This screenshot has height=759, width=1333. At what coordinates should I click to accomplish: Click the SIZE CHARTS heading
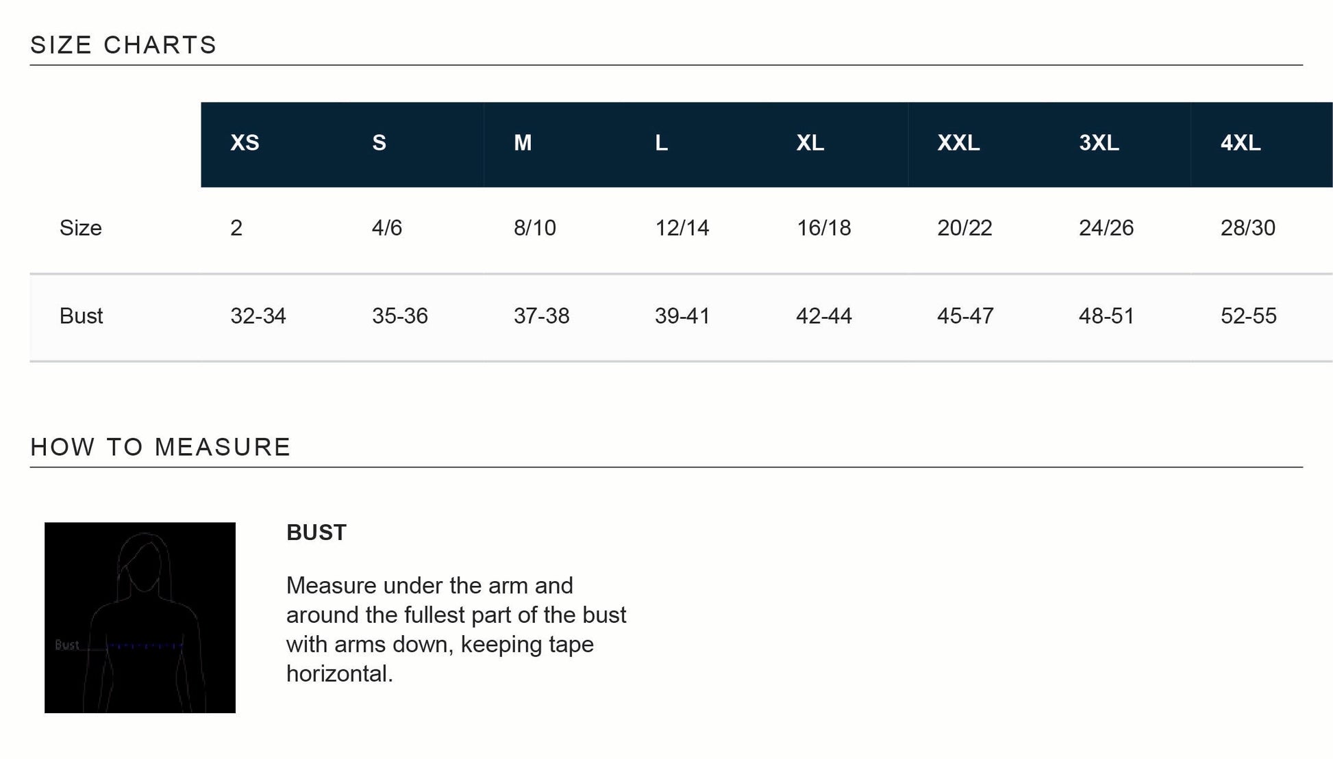click(x=123, y=45)
